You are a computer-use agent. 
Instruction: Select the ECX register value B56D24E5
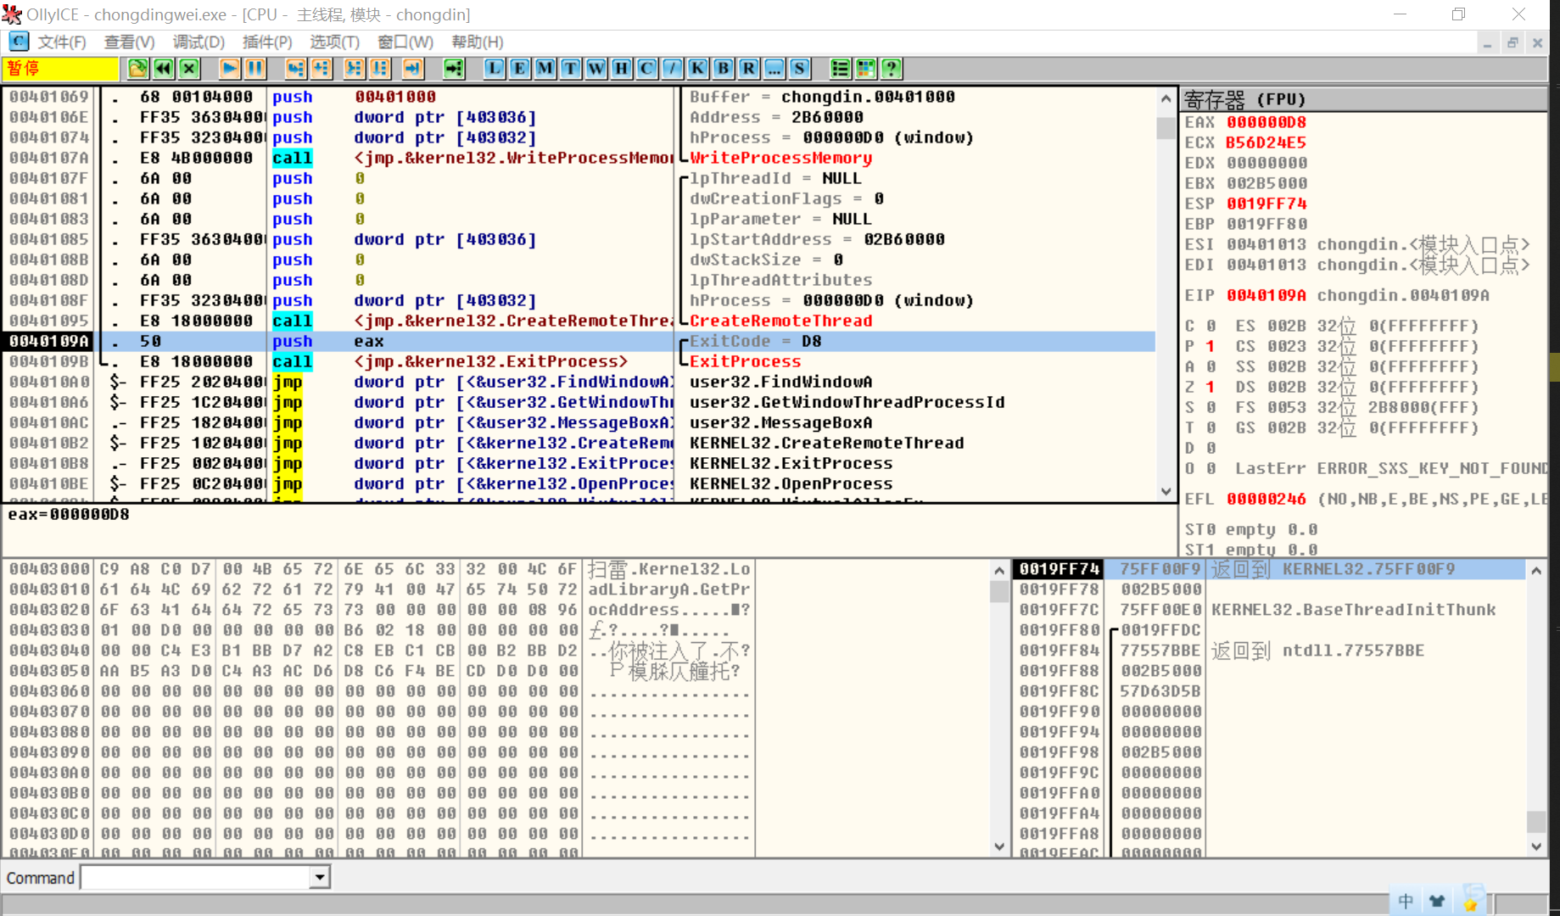(1266, 142)
